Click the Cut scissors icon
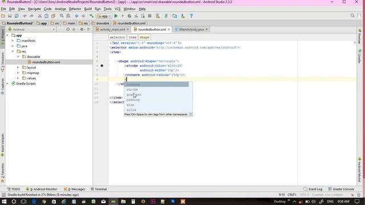 click(40, 16)
